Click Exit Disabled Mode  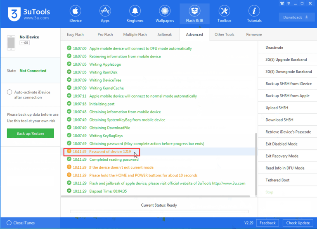(287, 144)
